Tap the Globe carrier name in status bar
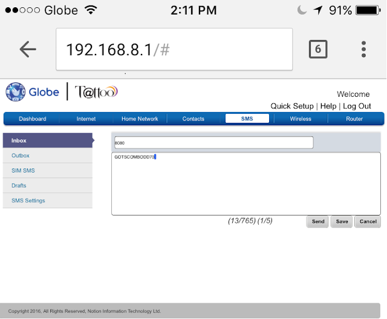 tap(61, 10)
